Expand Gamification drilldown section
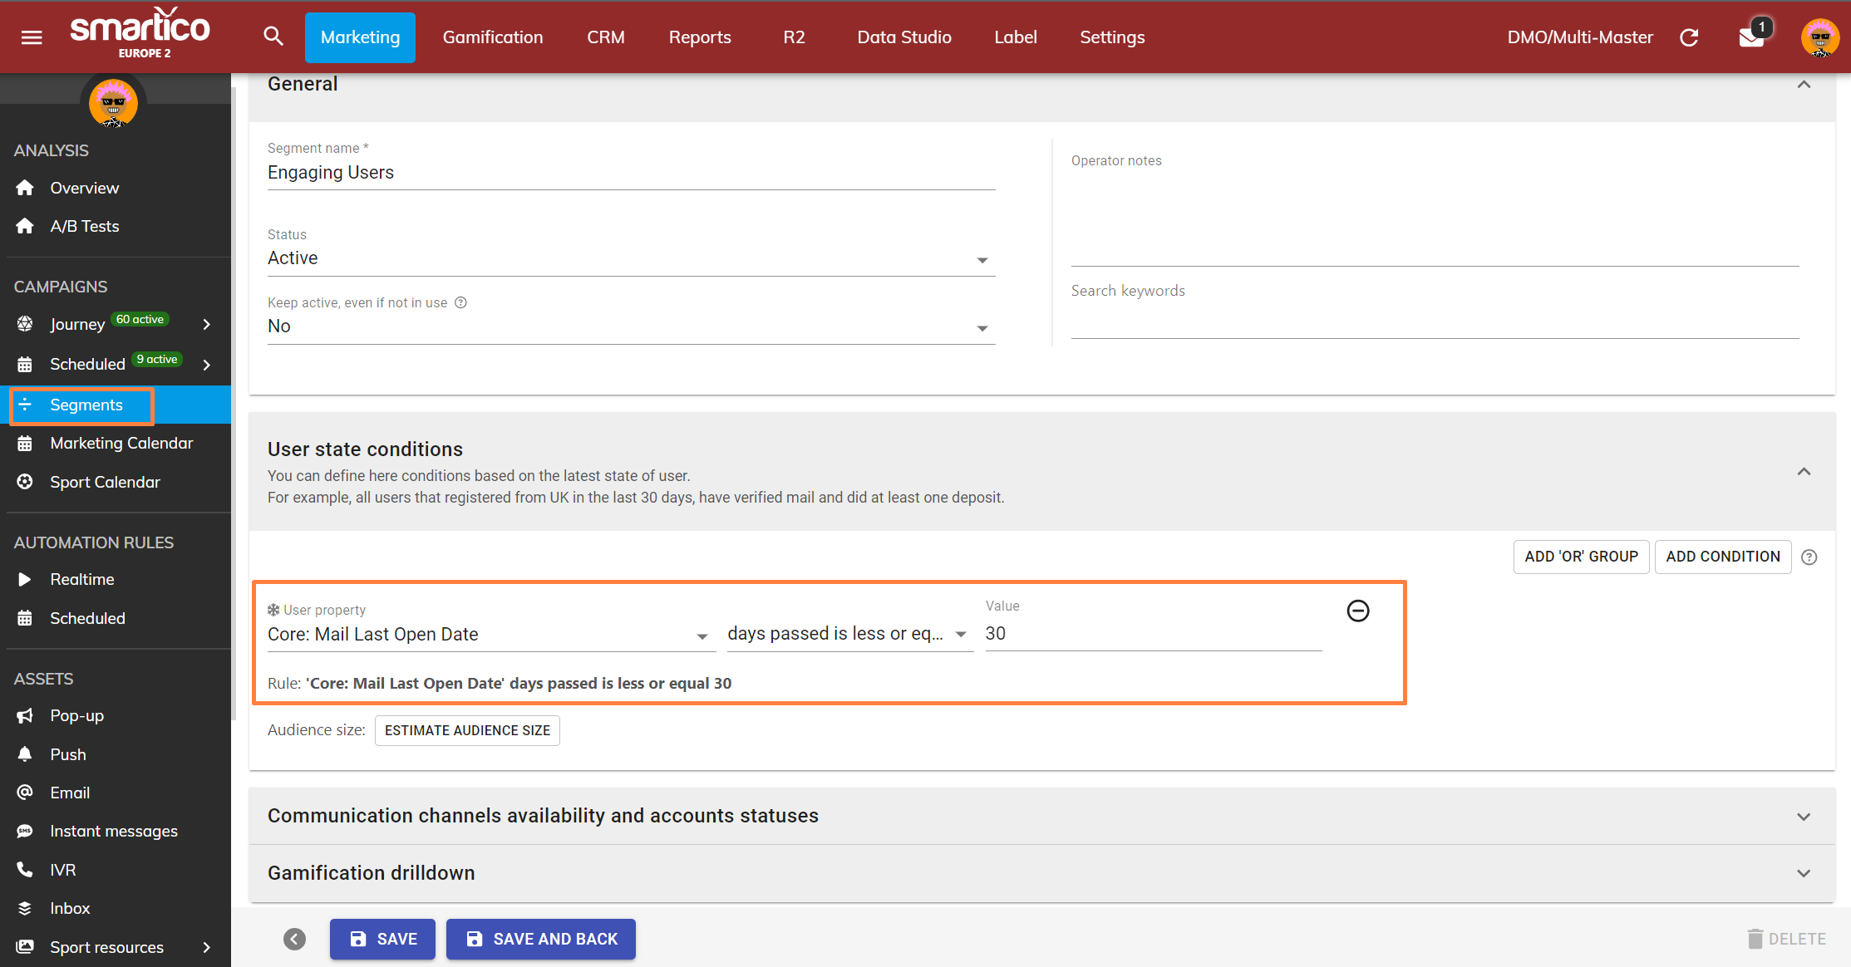This screenshot has width=1851, height=967. pos(1803,873)
